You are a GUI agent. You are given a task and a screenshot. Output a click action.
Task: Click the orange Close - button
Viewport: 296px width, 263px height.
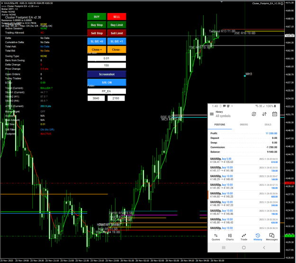[117, 49]
